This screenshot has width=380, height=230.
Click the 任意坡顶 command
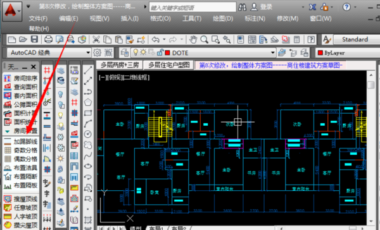coord(20,208)
